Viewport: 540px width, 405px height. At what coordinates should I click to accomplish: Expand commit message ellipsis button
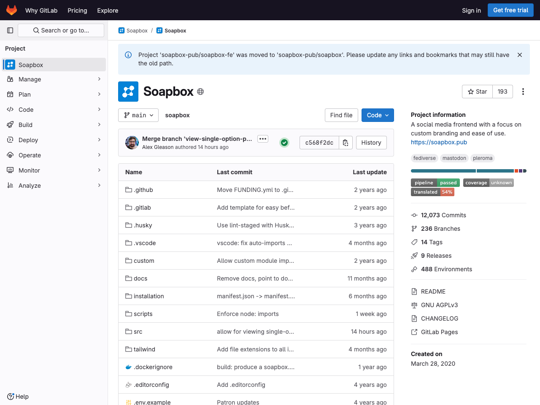coord(263,139)
